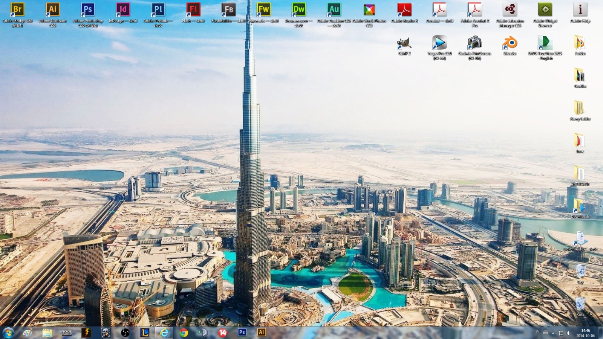Screen dimensions: 603x339
Task: Open the network status tray icon
Action: point(561,333)
